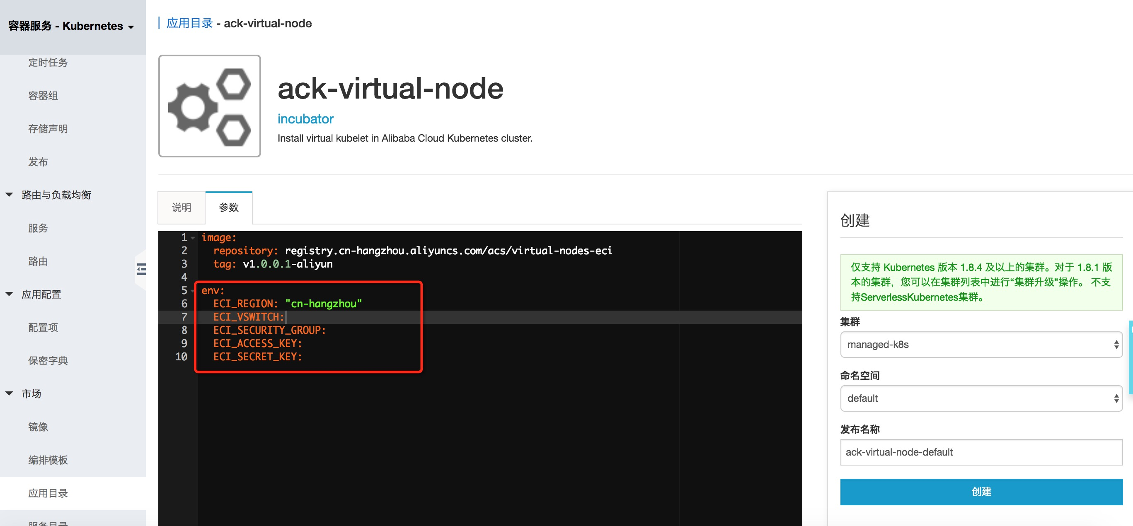Click the ECI_ACCESS_KEY line in editor

258,343
